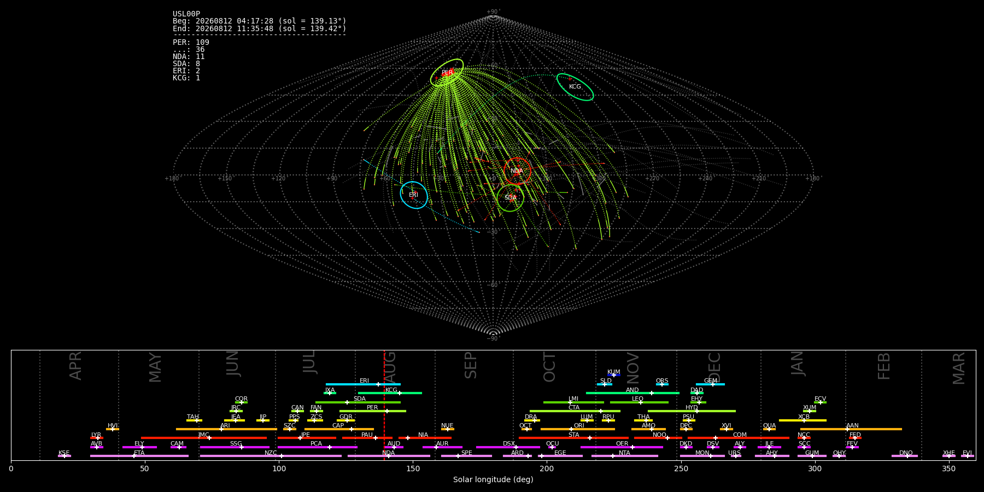This screenshot has height=492, width=984.
Task: Click the PER radiant ellipse marker
Action: click(x=447, y=73)
